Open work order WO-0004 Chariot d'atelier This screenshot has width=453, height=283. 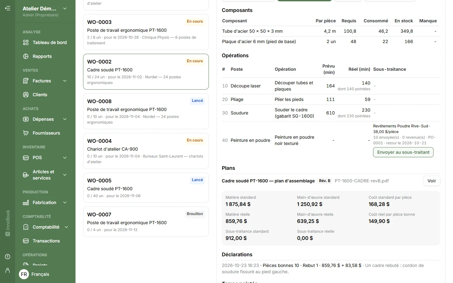[146, 151]
